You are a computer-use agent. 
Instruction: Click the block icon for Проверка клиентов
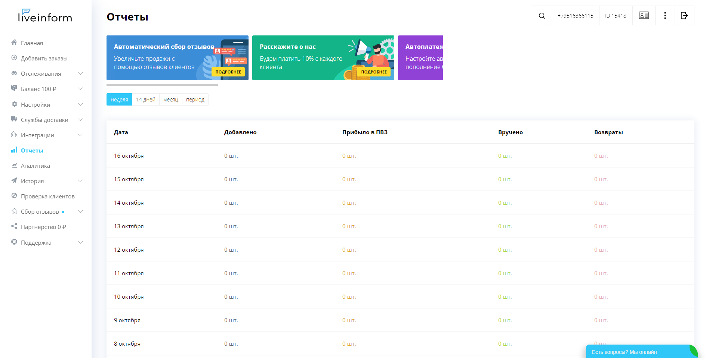(x=14, y=196)
